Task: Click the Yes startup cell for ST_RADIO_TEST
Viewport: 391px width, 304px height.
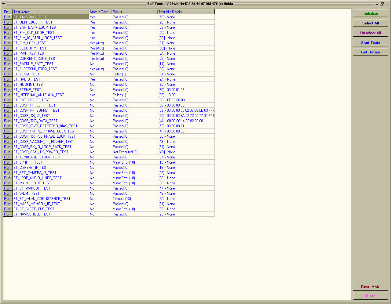Action: coord(100,79)
